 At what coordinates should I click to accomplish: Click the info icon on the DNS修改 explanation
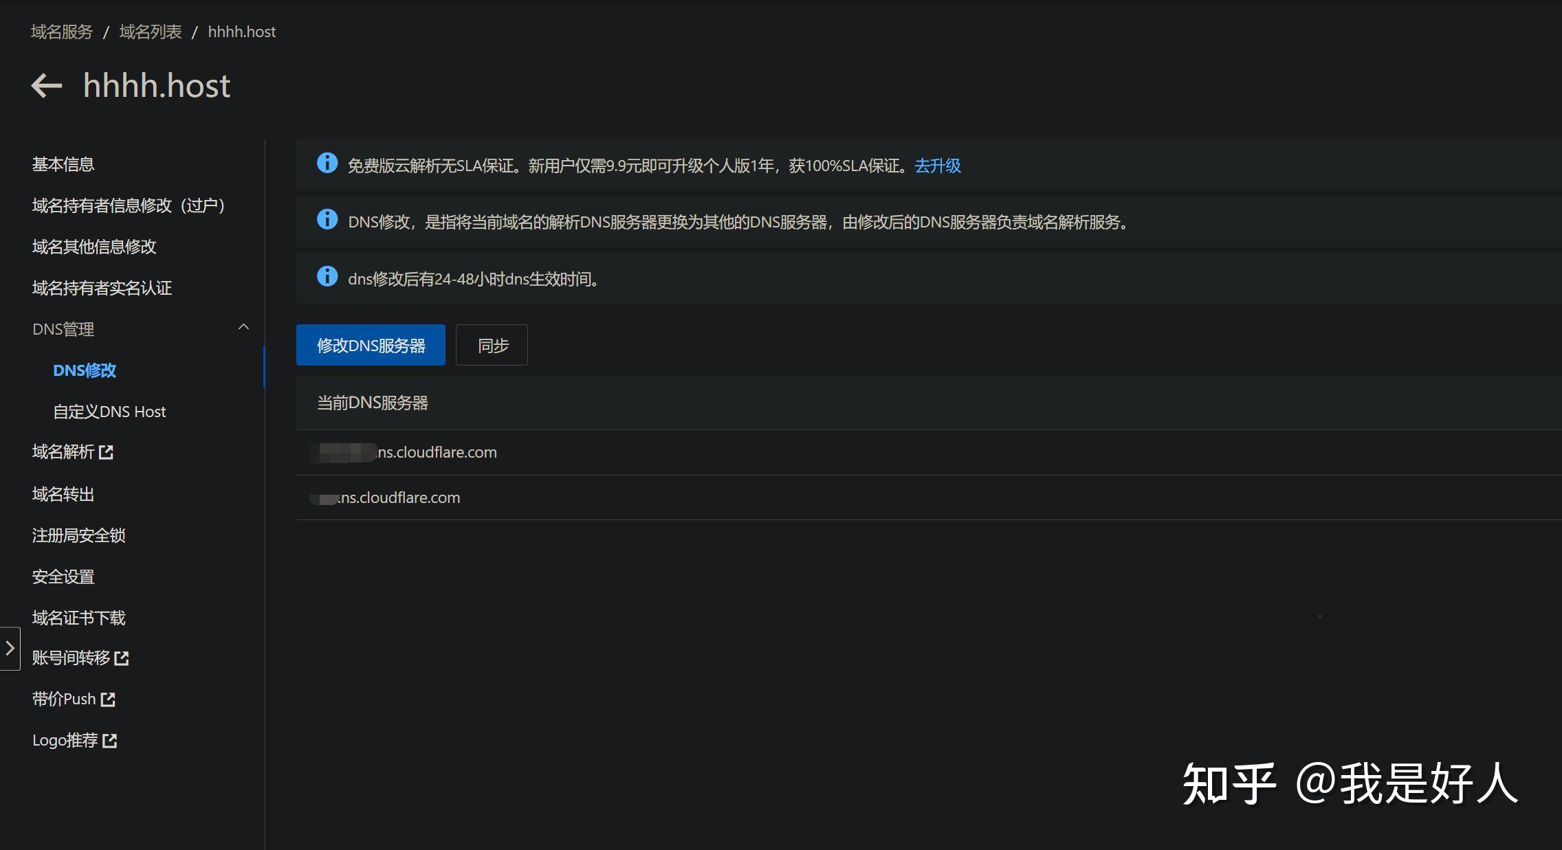(327, 220)
